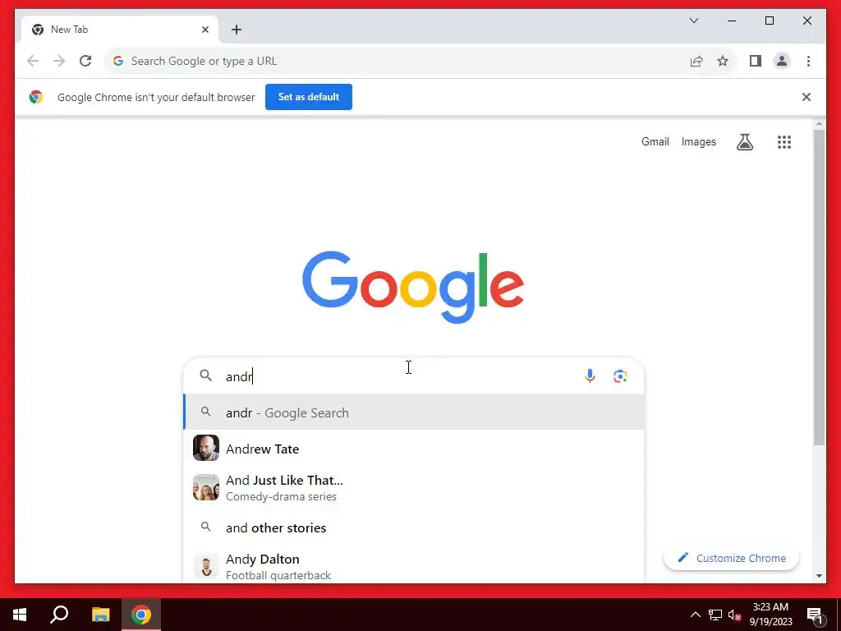Viewport: 841px width, 631px height.
Task: Select the 'and other stories' suggestion
Action: 414,527
